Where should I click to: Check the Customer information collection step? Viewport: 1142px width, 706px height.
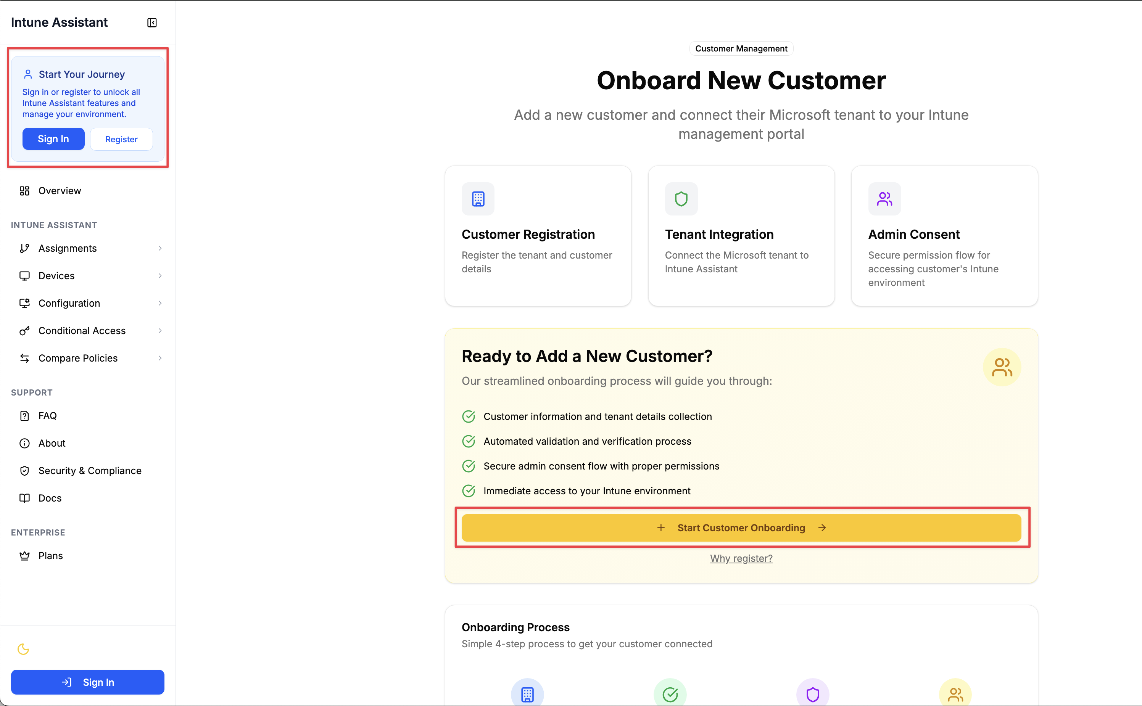coord(469,416)
